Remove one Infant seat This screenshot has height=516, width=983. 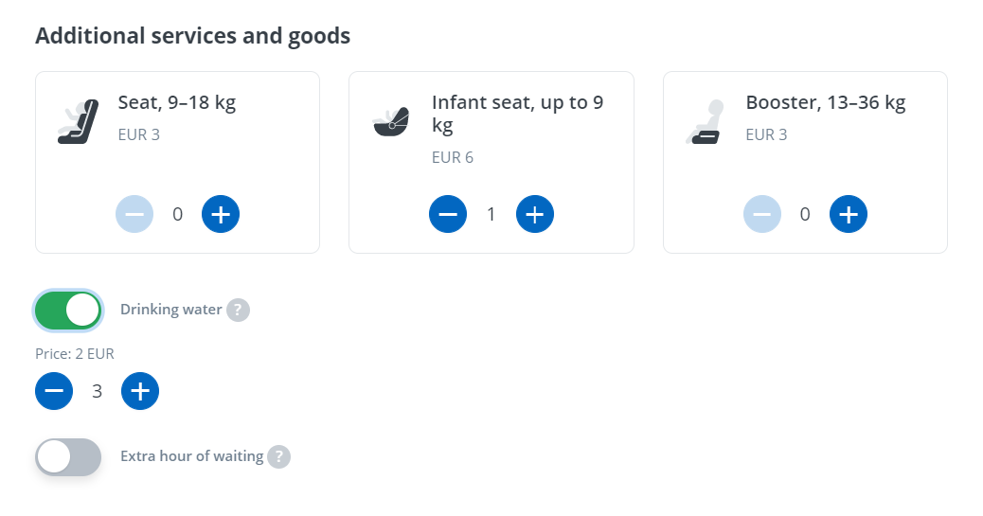coord(448,214)
